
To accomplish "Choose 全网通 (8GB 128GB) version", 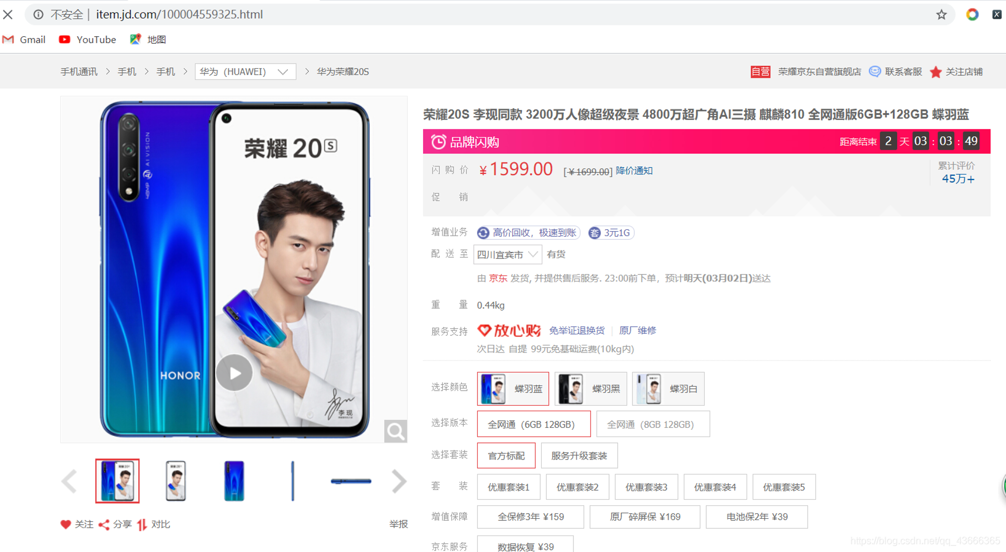I will pyautogui.click(x=653, y=424).
